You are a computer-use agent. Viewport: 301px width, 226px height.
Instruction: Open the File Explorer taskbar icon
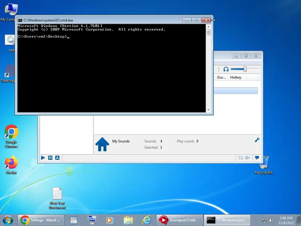(128, 220)
